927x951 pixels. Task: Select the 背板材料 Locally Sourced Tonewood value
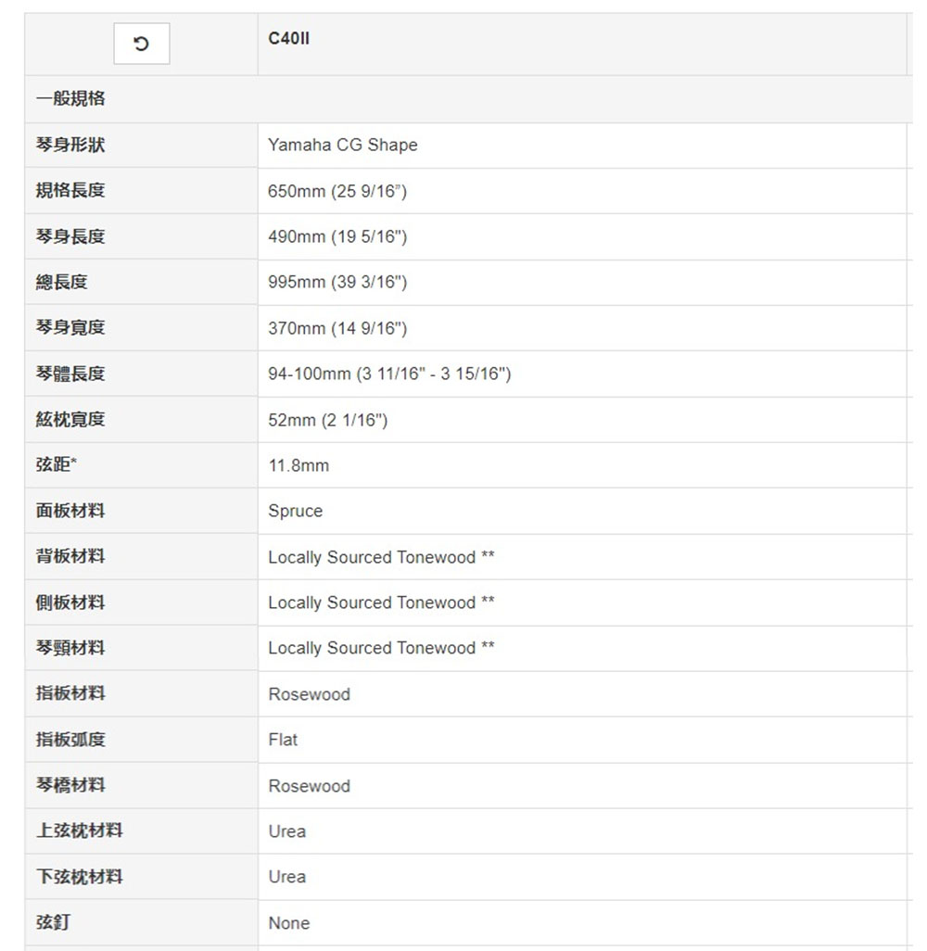click(x=381, y=557)
